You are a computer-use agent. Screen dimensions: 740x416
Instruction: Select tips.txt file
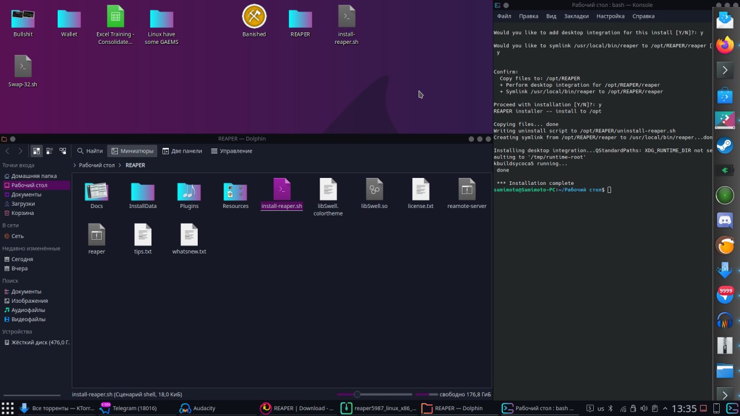pyautogui.click(x=143, y=240)
